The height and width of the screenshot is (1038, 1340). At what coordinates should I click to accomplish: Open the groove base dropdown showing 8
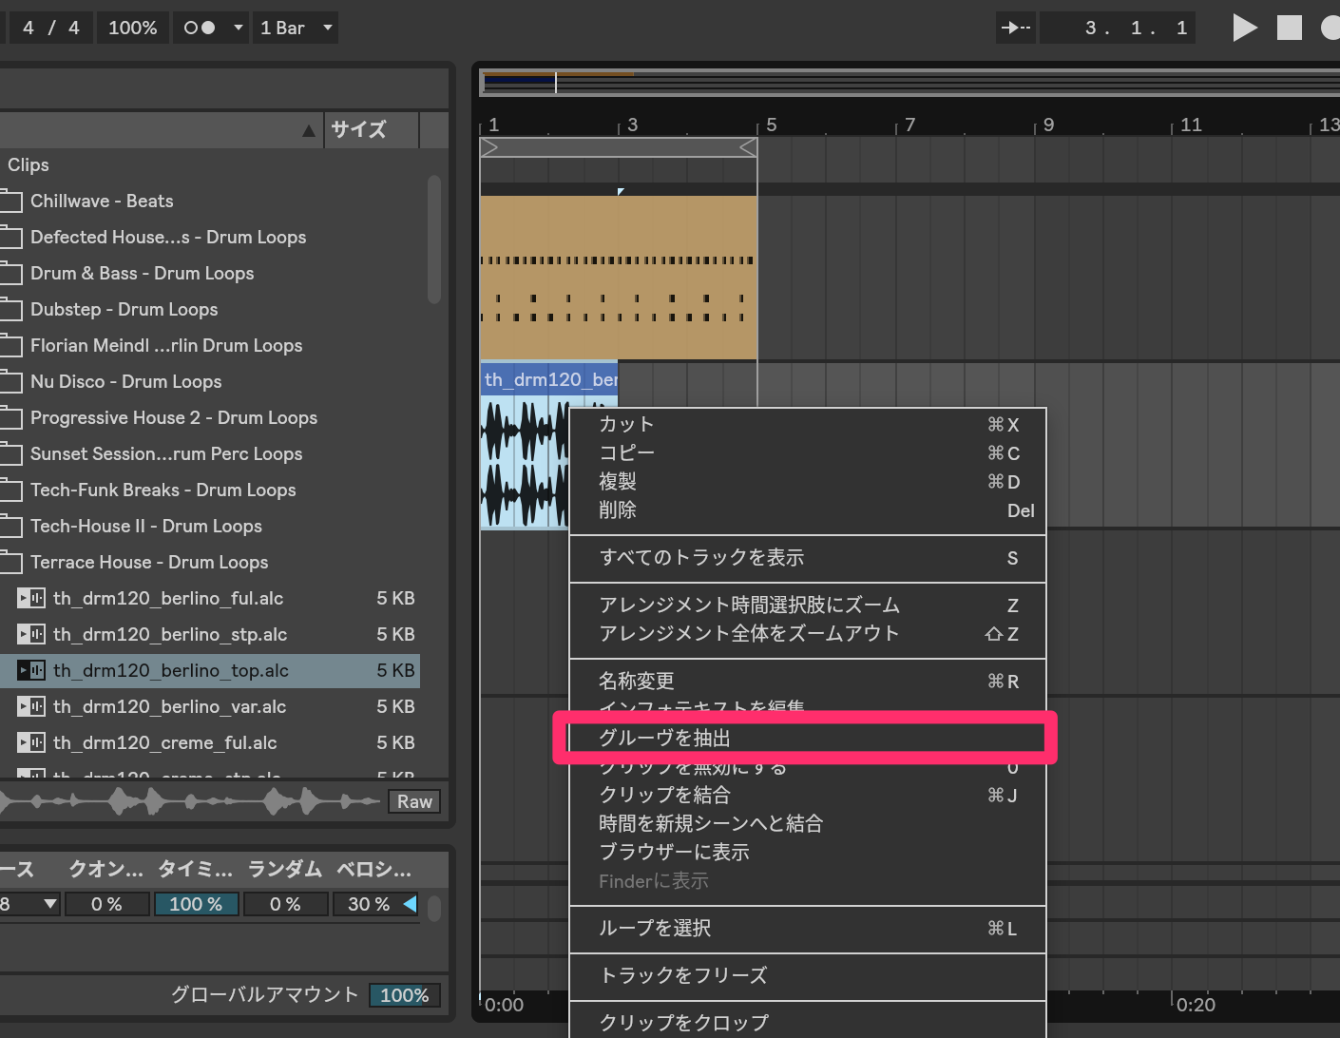[29, 905]
